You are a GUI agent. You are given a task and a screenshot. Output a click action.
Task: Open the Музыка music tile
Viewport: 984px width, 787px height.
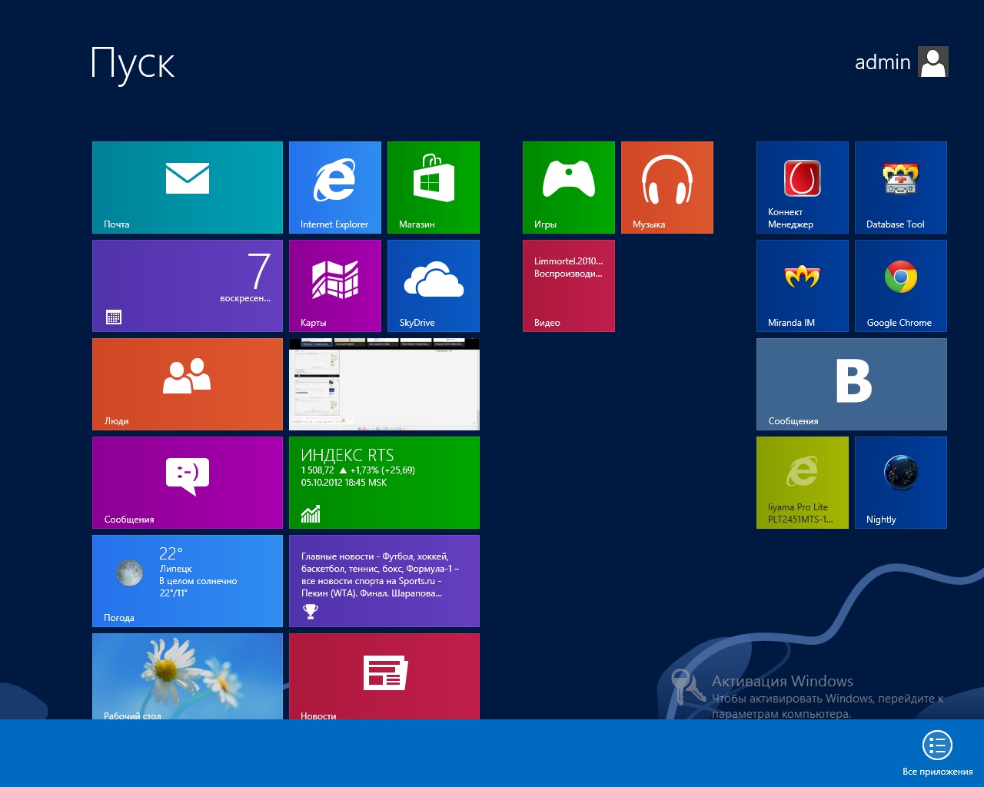[667, 187]
